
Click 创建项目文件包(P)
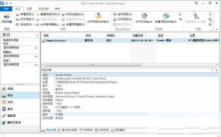[x=166, y=18]
